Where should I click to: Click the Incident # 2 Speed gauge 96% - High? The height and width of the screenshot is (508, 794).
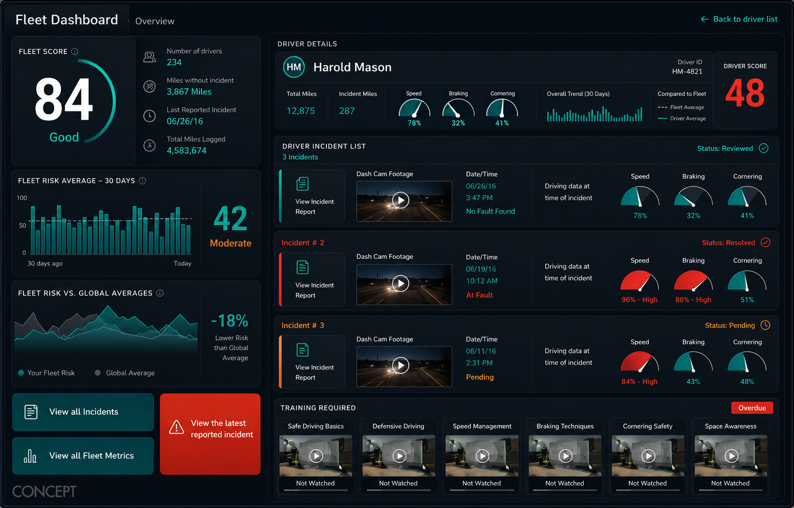[640, 281]
